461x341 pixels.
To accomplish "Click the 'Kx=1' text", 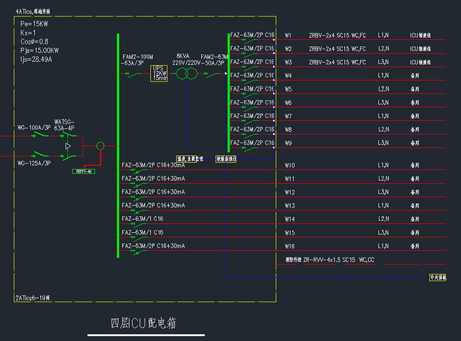I will [28, 33].
